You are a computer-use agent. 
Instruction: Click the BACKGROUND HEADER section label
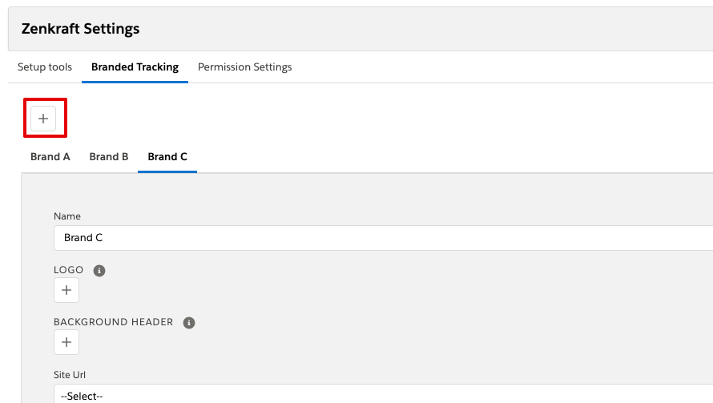pyautogui.click(x=114, y=322)
